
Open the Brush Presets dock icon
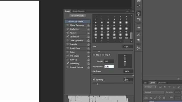point(138,19)
